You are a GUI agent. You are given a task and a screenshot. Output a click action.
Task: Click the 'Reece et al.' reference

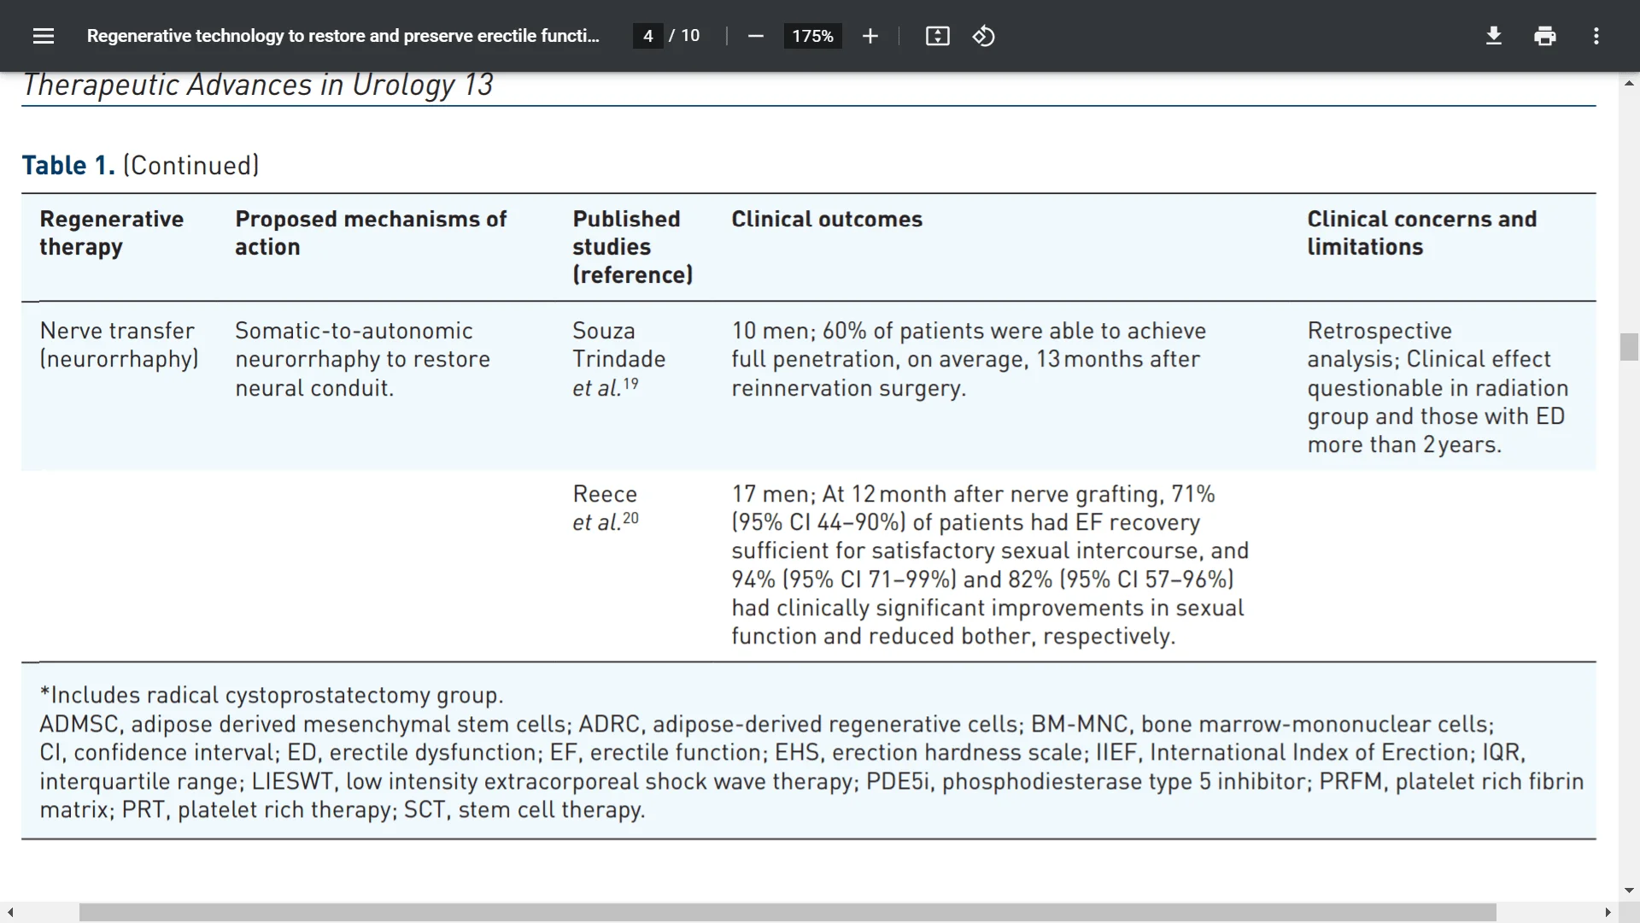coord(606,508)
